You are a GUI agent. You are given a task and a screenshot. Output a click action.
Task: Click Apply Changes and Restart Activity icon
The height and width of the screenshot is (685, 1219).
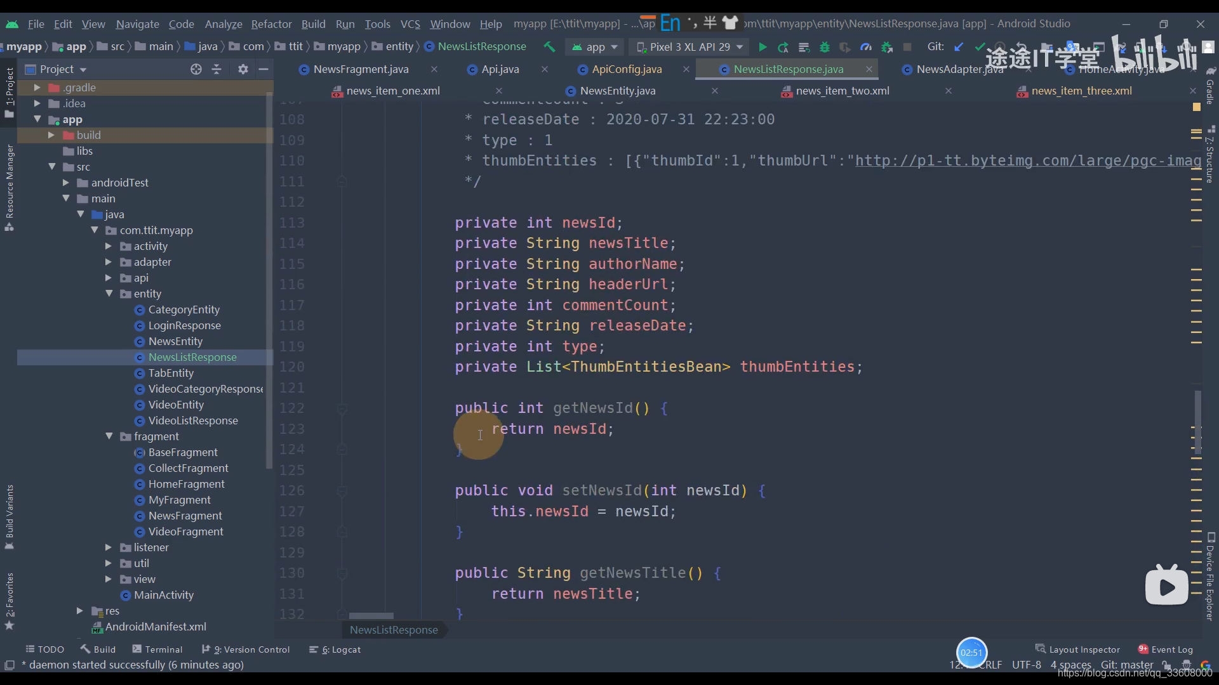(x=783, y=47)
